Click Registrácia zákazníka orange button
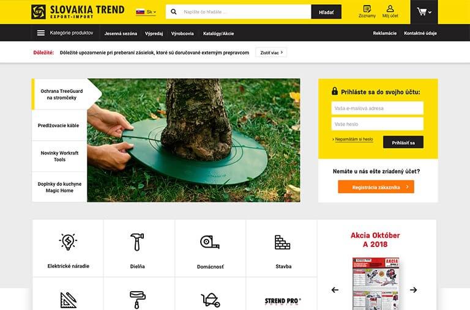 (x=376, y=187)
